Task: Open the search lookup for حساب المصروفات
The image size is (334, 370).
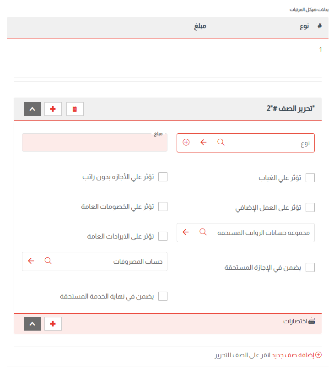Action: pyautogui.click(x=48, y=261)
